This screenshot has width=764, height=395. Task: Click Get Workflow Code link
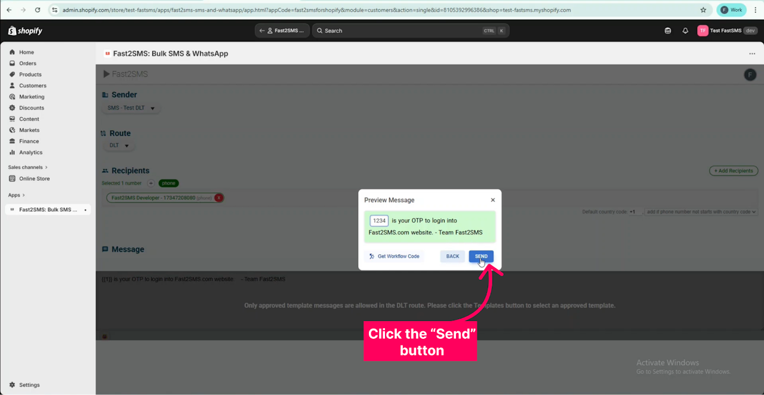394,256
